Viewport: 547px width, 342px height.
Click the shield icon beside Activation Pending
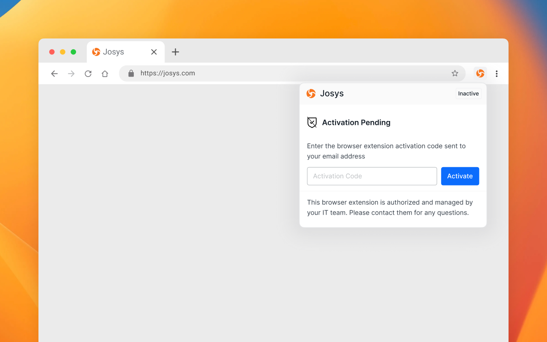pos(312,123)
